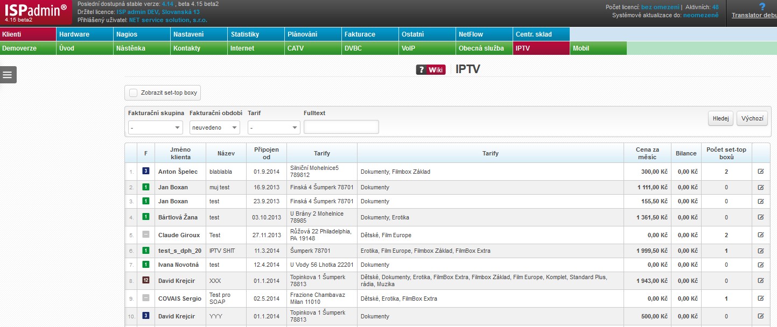The image size is (777, 327).
Task: Sort by 'Jméno klienta' column header
Action: click(x=180, y=153)
